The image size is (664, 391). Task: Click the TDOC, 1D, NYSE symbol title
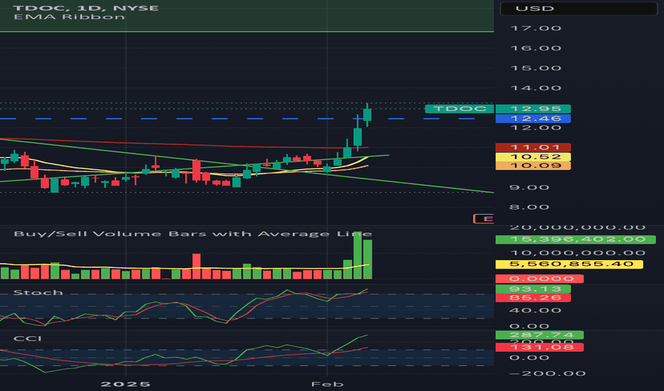(x=86, y=8)
